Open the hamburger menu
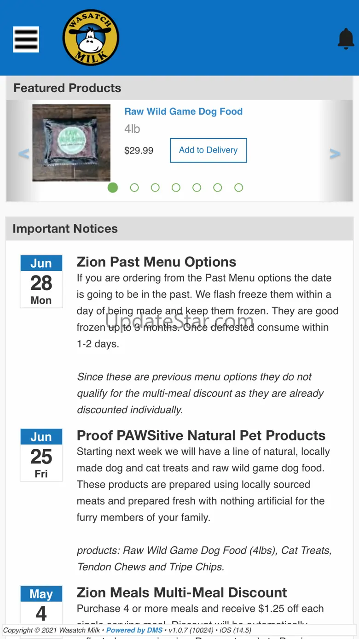This screenshot has height=639, width=359. [26, 39]
